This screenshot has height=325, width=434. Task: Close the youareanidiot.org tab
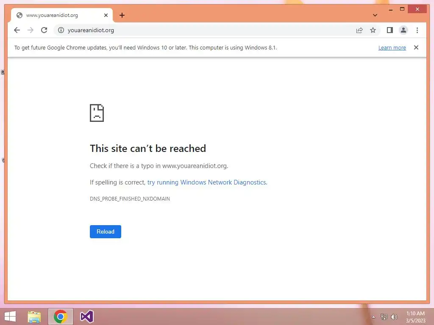(106, 15)
